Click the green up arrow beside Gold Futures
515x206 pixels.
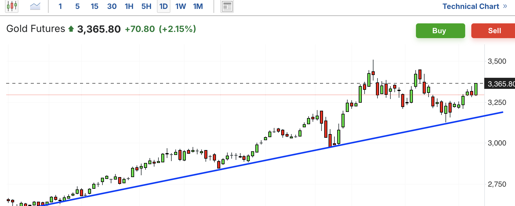pos(71,29)
